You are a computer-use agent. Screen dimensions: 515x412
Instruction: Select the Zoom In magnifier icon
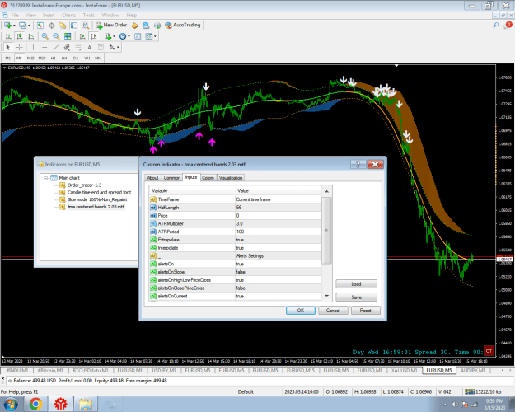(45, 36)
